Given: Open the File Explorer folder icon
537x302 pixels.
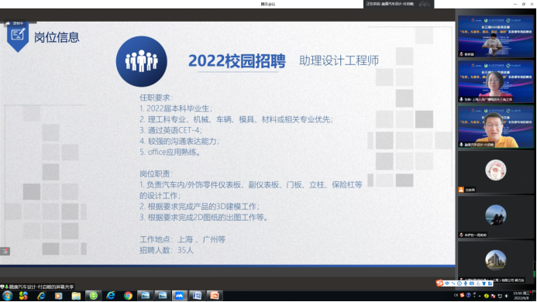Looking at the screenshot, I should pos(76,296).
